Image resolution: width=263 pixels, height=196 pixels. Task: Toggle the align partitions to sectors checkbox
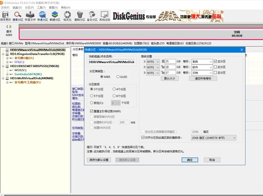coord(143,138)
